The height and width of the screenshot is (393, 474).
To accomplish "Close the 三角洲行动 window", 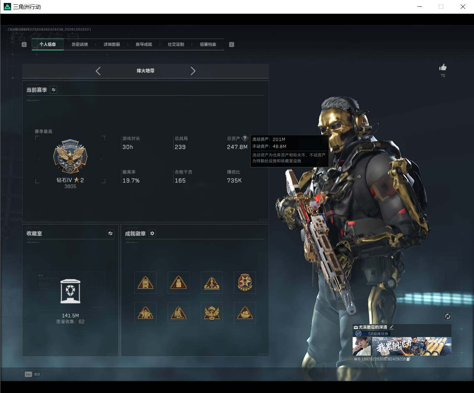I will tap(463, 7).
